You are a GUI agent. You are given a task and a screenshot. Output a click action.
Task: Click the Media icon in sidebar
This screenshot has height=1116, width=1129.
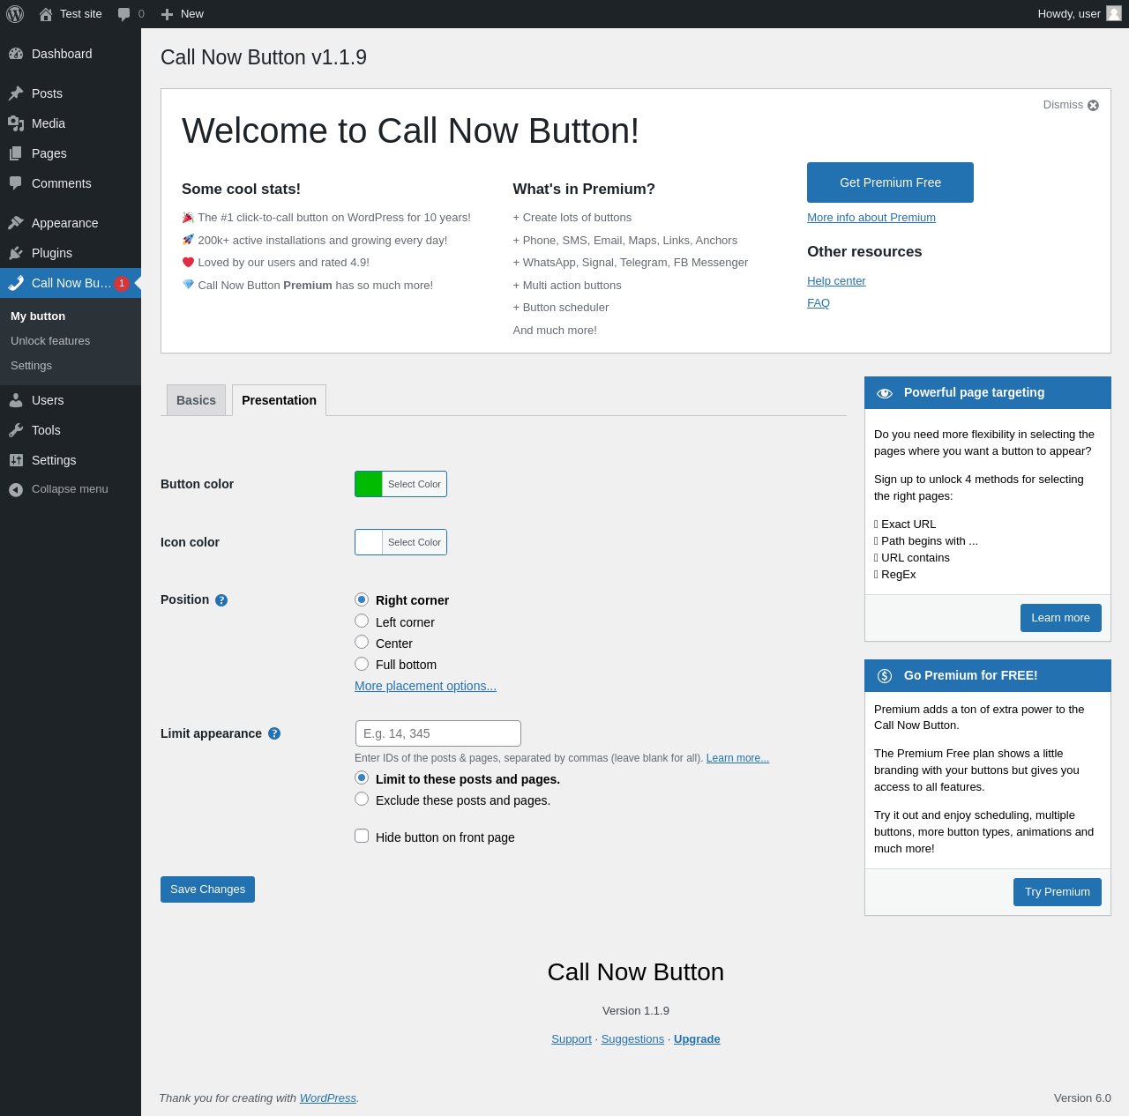click(16, 123)
